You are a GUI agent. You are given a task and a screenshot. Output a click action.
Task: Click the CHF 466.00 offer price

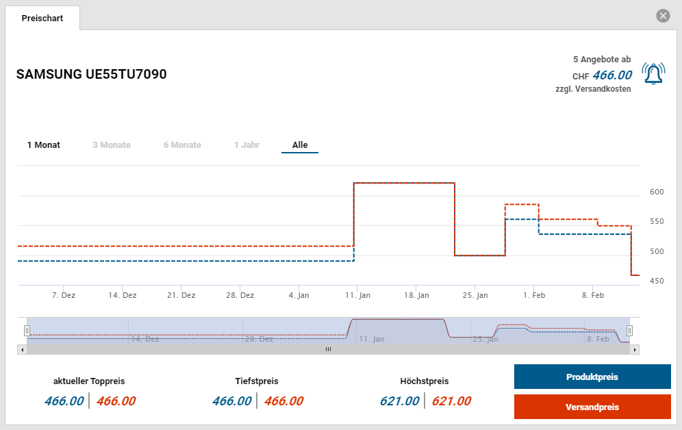click(x=611, y=75)
